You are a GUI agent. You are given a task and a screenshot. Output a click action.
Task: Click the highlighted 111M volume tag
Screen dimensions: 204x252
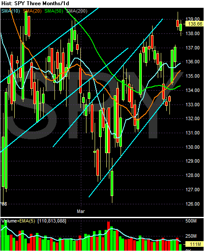[x=194, y=244]
